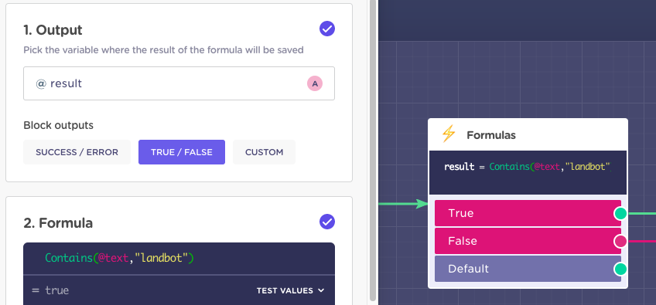Image resolution: width=656 pixels, height=305 pixels.
Task: Click the Output section checkmark icon
Action: (327, 29)
